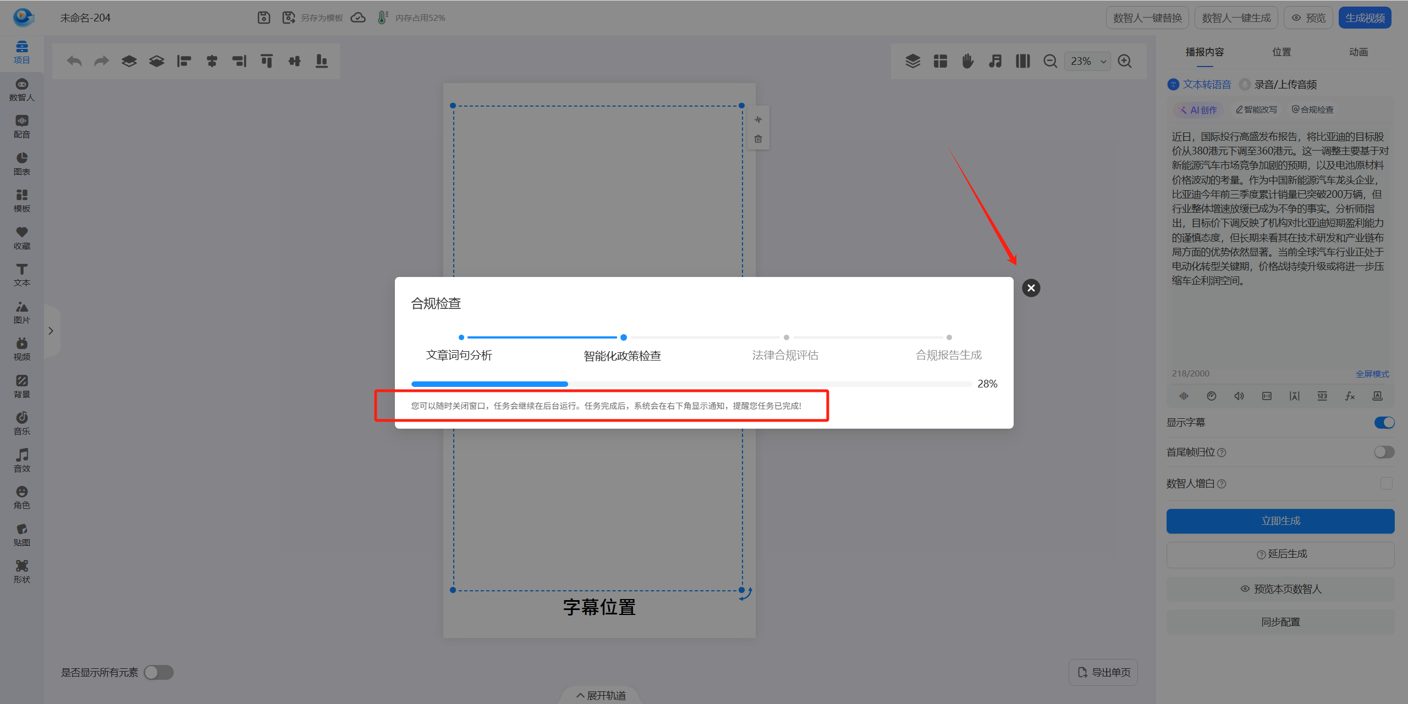Enable the 首尾帧归位 switch
This screenshot has width=1408, height=704.
pos(1384,452)
